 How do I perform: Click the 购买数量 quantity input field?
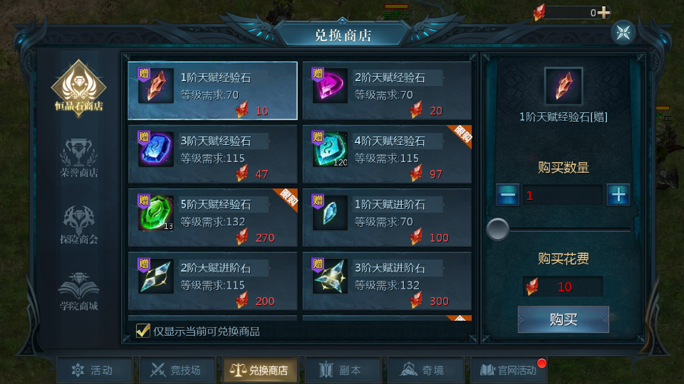coord(563,195)
